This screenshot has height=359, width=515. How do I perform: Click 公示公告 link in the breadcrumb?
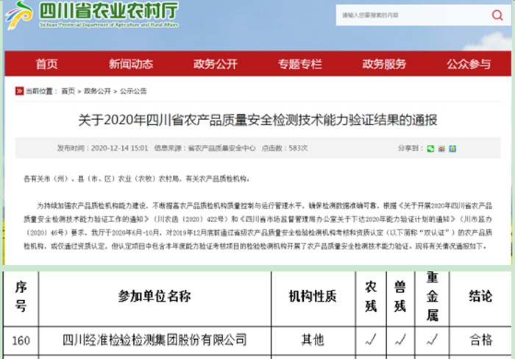click(x=134, y=91)
